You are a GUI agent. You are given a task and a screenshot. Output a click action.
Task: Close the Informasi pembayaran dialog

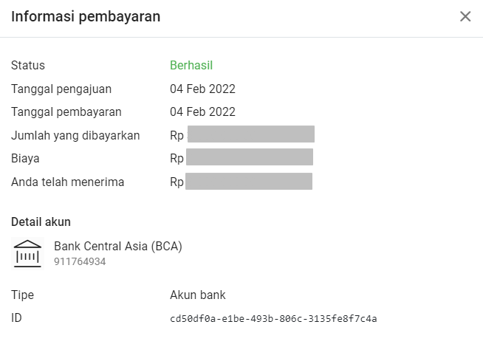[x=465, y=16]
